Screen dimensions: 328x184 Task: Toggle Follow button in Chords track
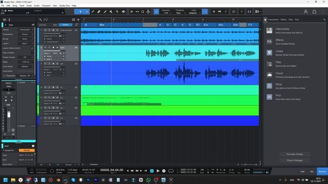tap(66, 25)
